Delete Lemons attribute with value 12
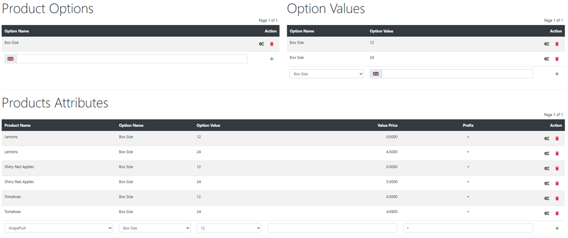Image resolution: width=568 pixels, height=238 pixels. click(557, 138)
